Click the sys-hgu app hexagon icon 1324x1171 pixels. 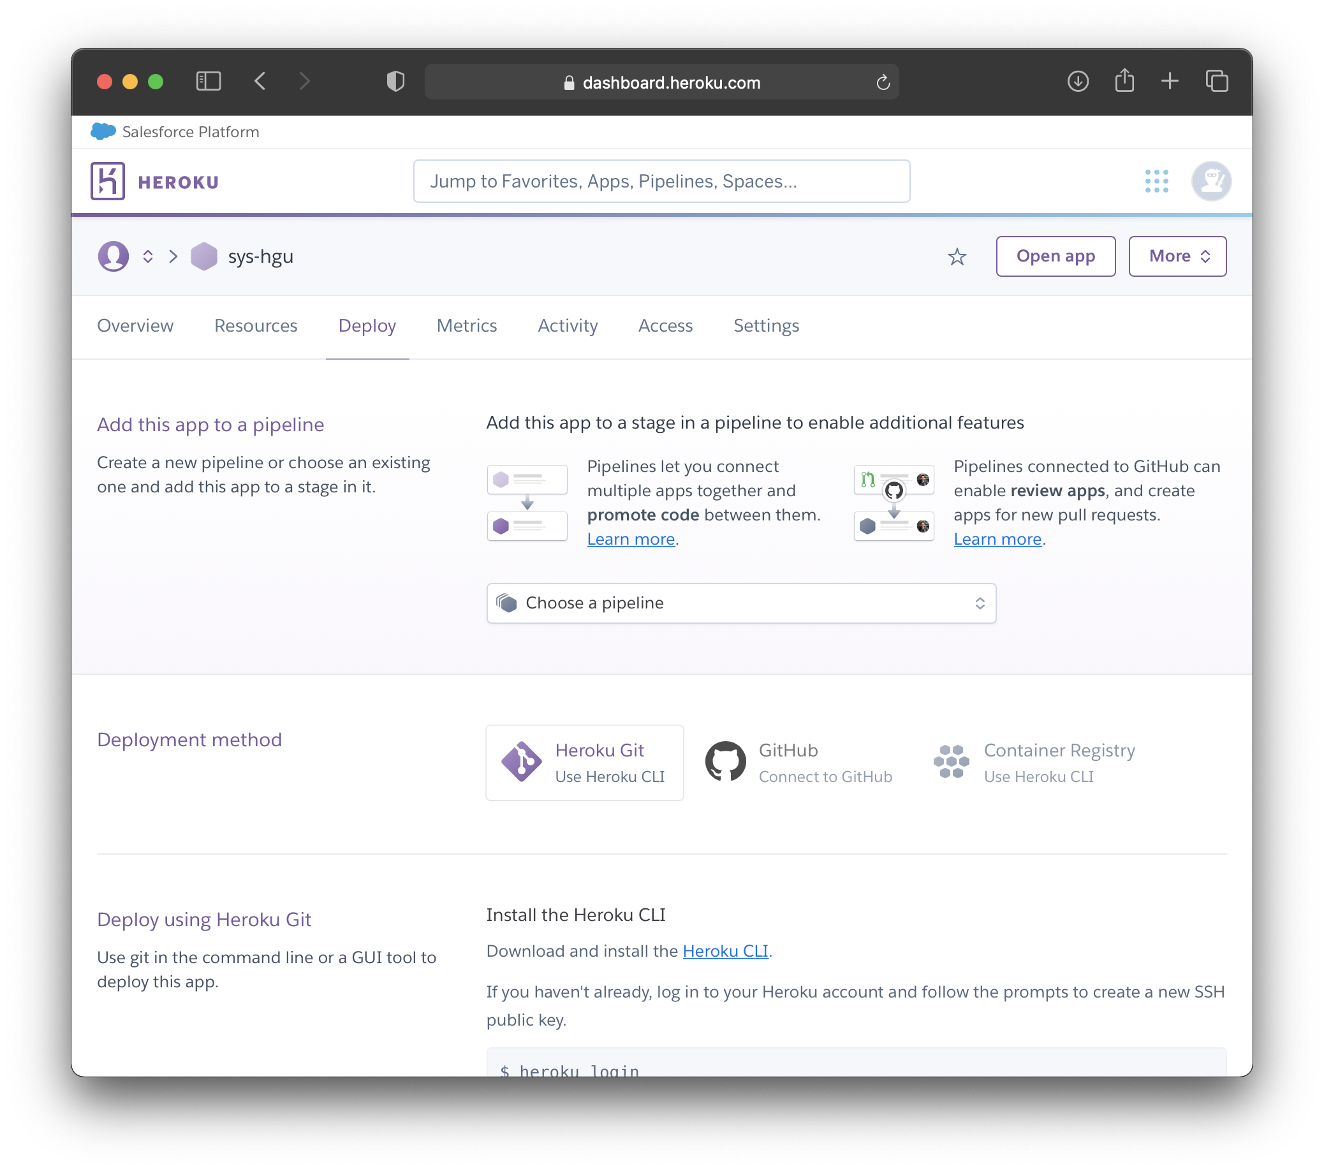click(204, 256)
